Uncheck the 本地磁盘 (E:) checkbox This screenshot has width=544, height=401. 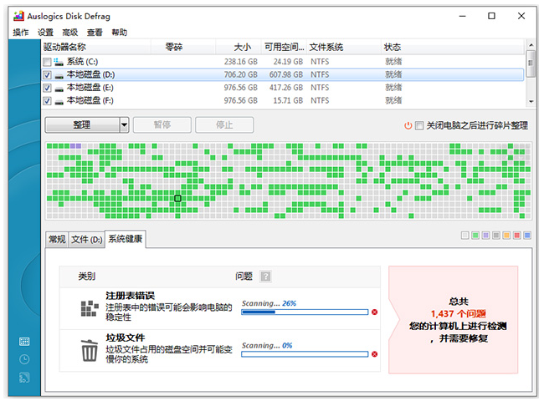[x=47, y=88]
